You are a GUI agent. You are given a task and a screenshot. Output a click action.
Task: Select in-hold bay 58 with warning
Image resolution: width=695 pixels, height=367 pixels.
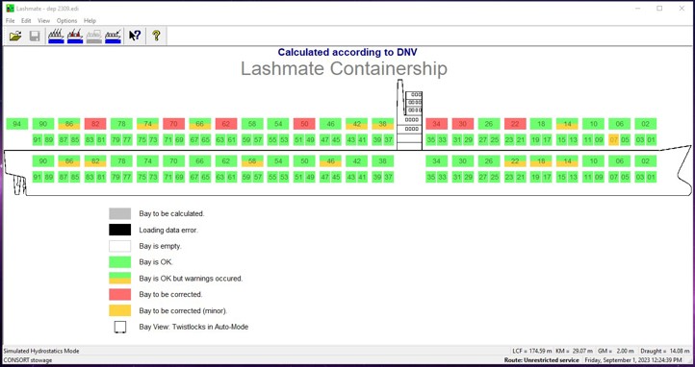pos(252,161)
